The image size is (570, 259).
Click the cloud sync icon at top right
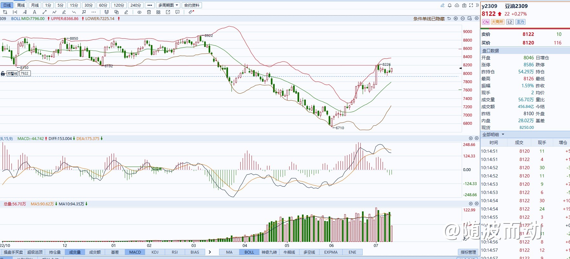pos(457,5)
